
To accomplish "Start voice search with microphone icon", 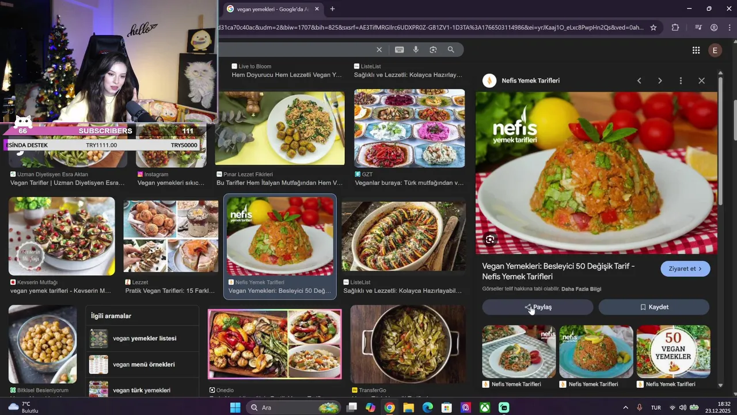I will point(416,50).
